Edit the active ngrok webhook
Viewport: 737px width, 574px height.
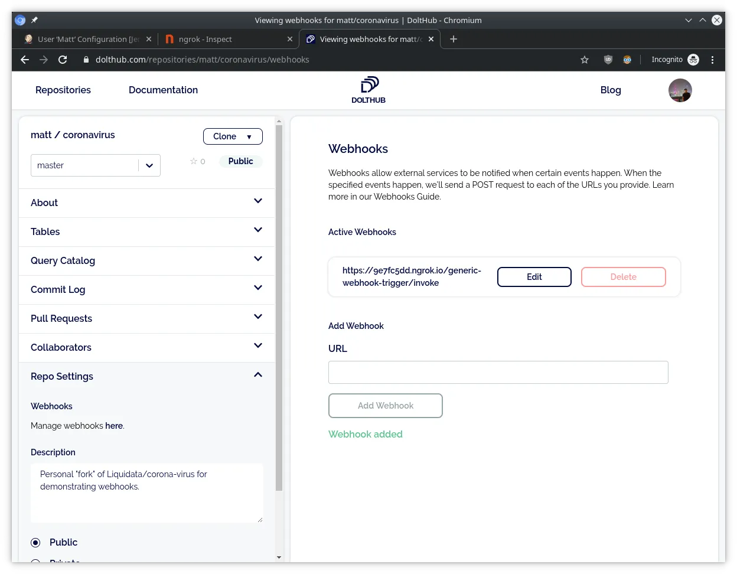tap(534, 276)
